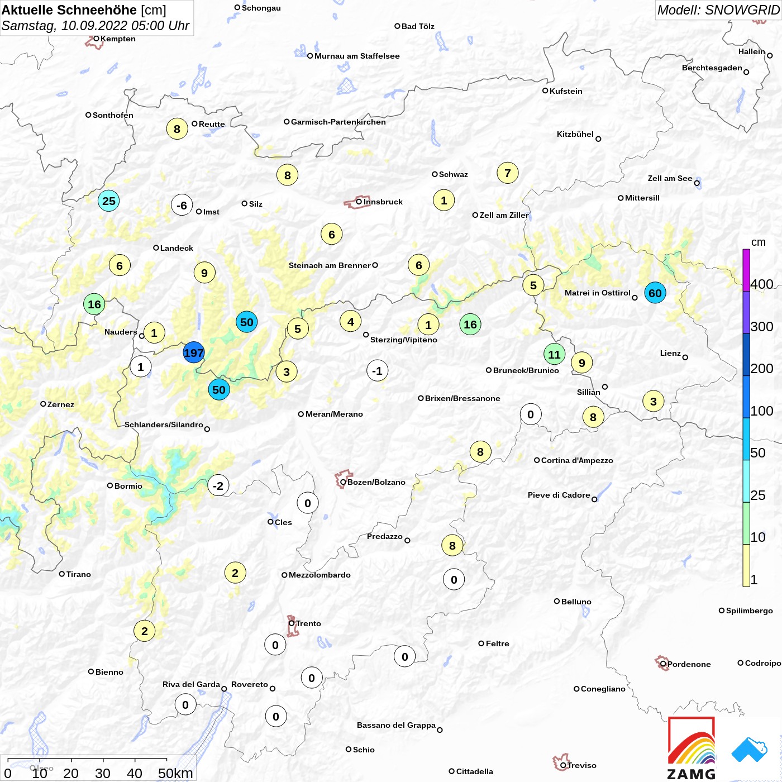Click the 1 marker east of Schwaz

pos(444,200)
